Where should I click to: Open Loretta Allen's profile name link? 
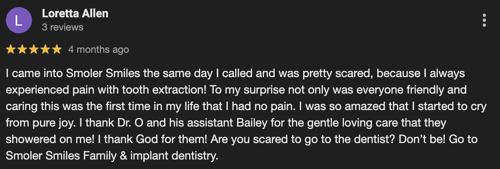click(75, 13)
